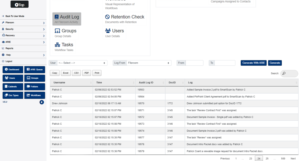The height and width of the screenshot is (161, 301).
Task: Open the Retention Check report icon
Action: (x=107, y=17)
